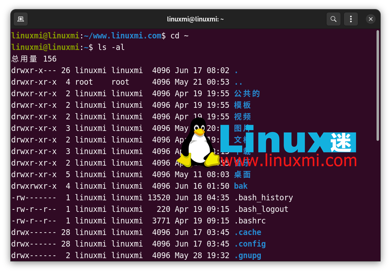Open the terminal three-dot menu
This screenshot has height=273, width=391.
pos(351,19)
